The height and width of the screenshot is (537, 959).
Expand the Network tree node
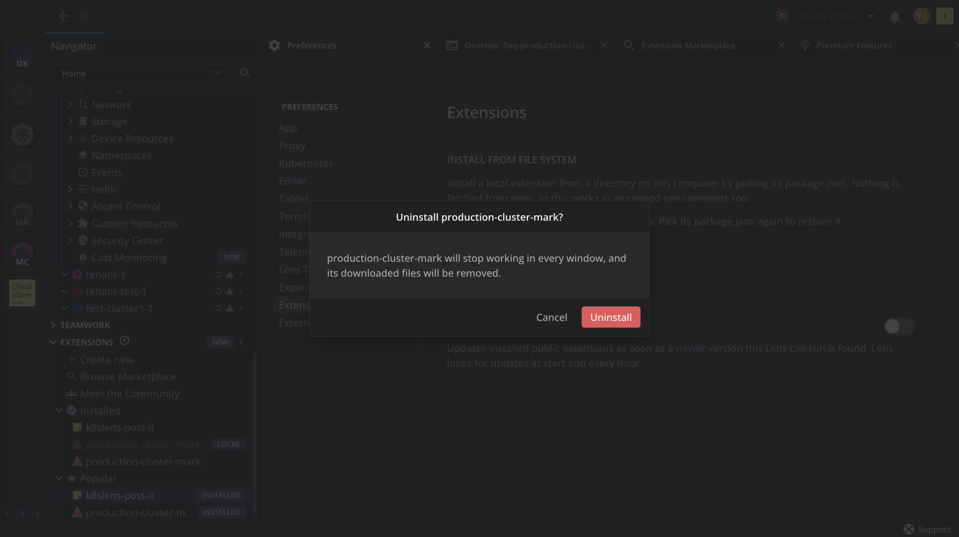[x=70, y=104]
